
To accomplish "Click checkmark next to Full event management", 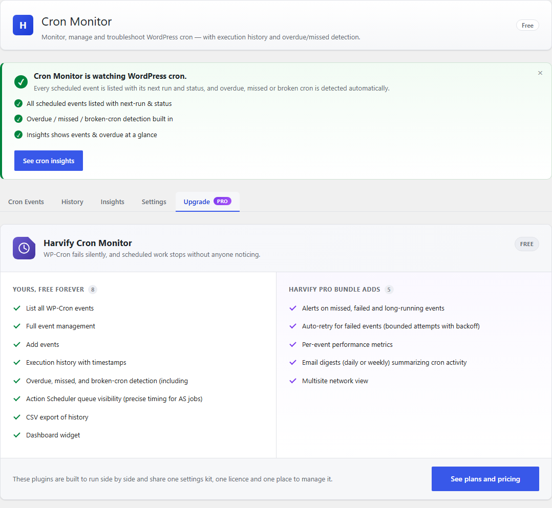I will pos(17,326).
